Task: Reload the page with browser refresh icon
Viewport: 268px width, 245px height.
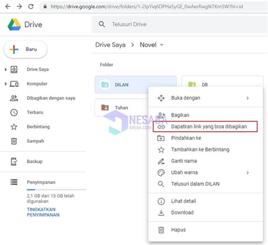Action: (31, 7)
